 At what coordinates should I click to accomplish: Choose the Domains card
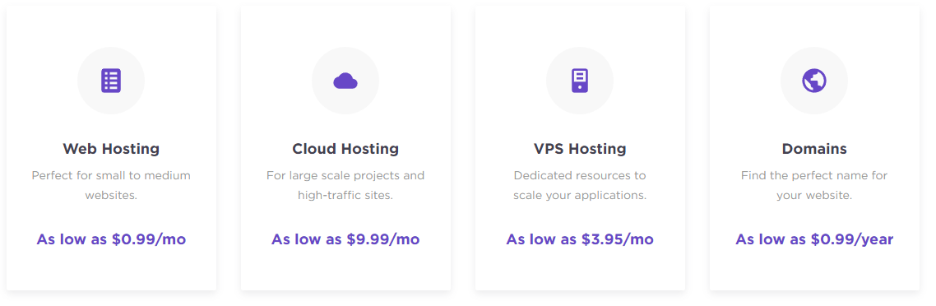[x=814, y=149]
